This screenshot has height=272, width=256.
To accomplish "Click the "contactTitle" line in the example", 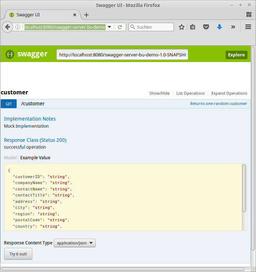I will [x=44, y=195].
